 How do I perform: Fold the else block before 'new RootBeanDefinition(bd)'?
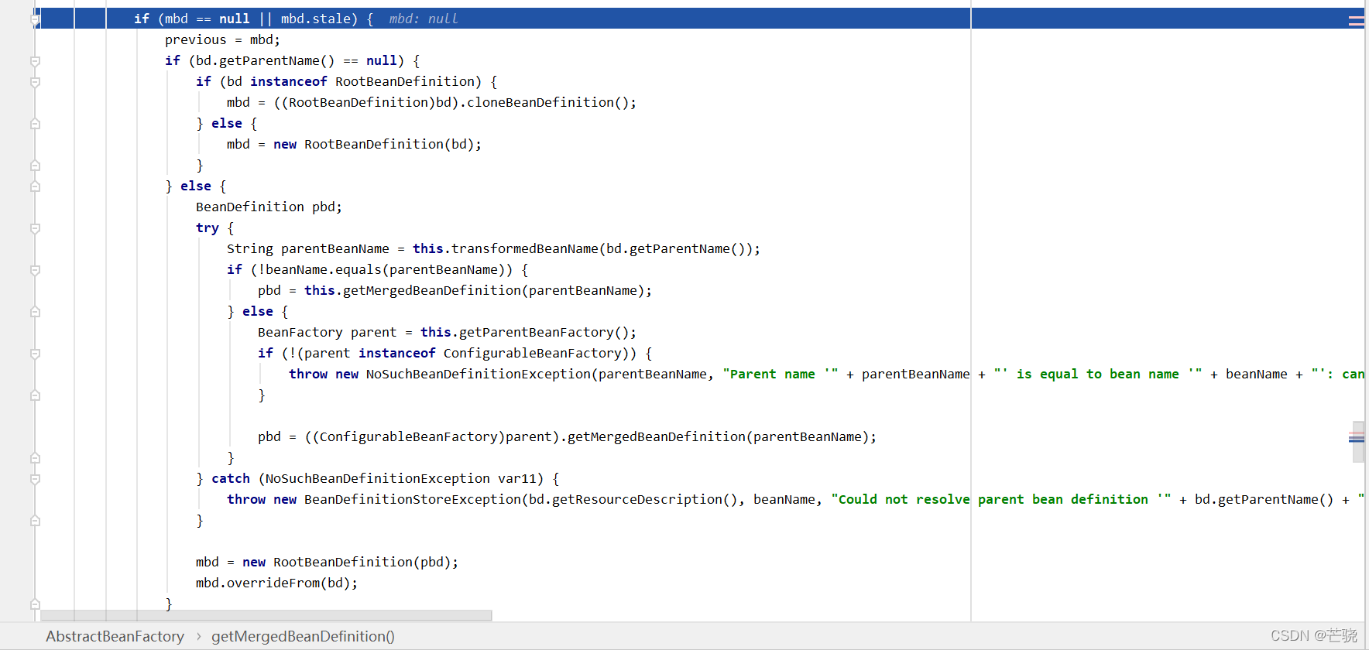(x=35, y=123)
